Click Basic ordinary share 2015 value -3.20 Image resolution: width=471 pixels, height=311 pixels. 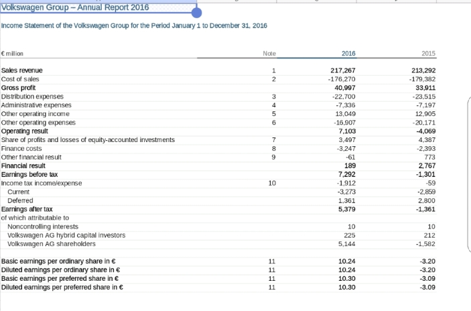click(427, 261)
